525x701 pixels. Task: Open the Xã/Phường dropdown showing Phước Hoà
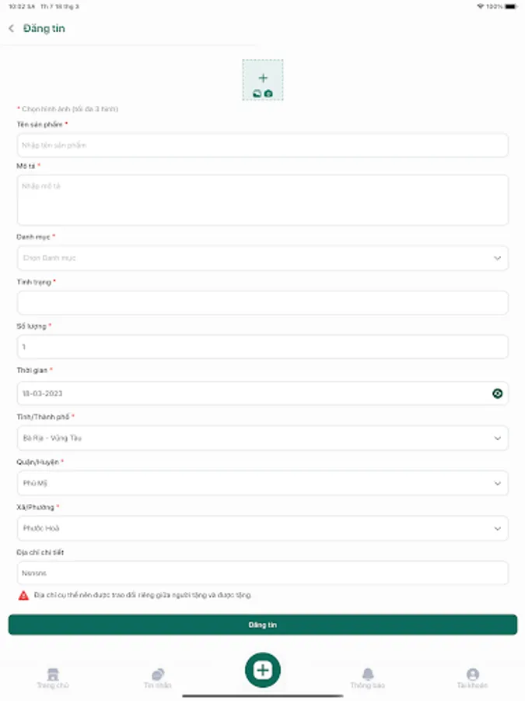tap(263, 528)
